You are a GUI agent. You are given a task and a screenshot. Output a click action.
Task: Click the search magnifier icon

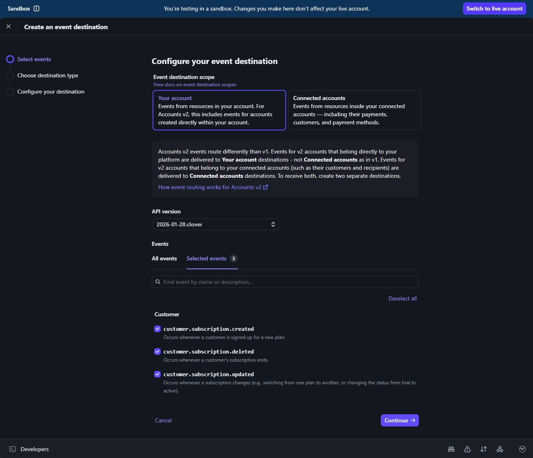tap(158, 282)
